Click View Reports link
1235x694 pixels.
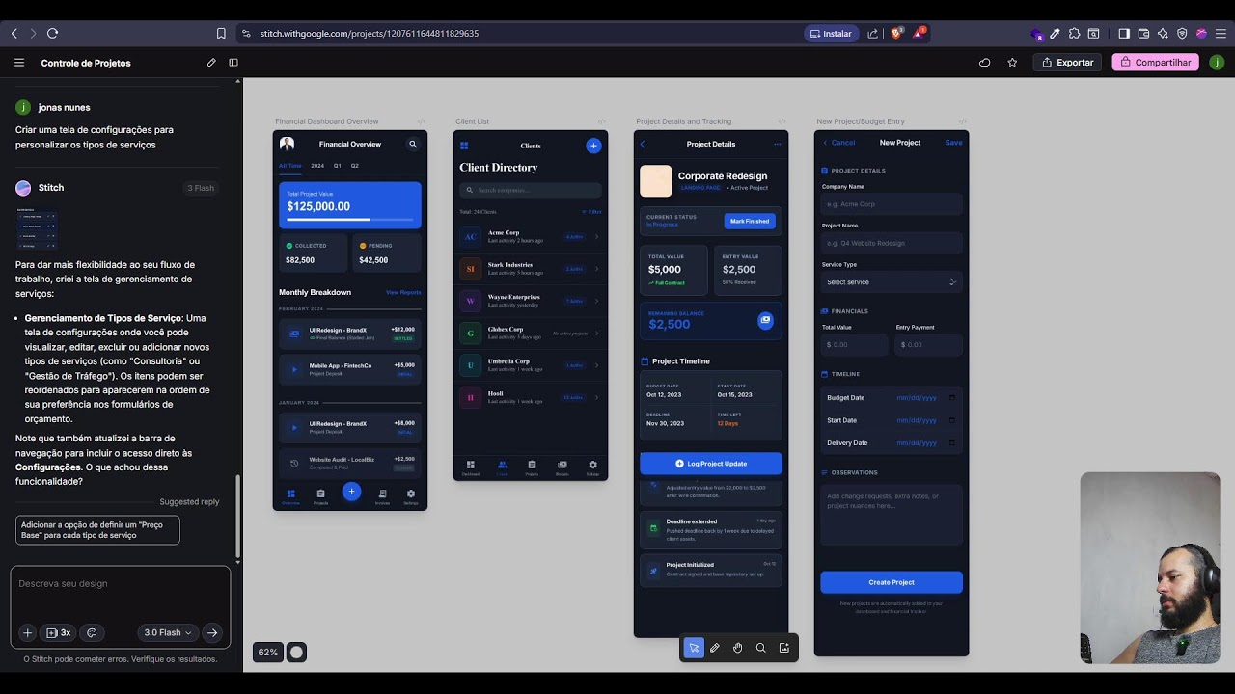403,292
